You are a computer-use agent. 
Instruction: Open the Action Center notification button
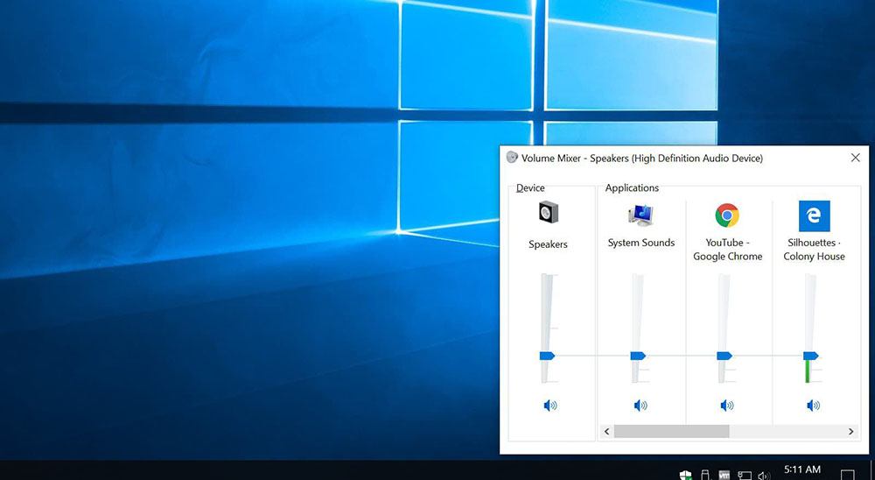[847, 475]
